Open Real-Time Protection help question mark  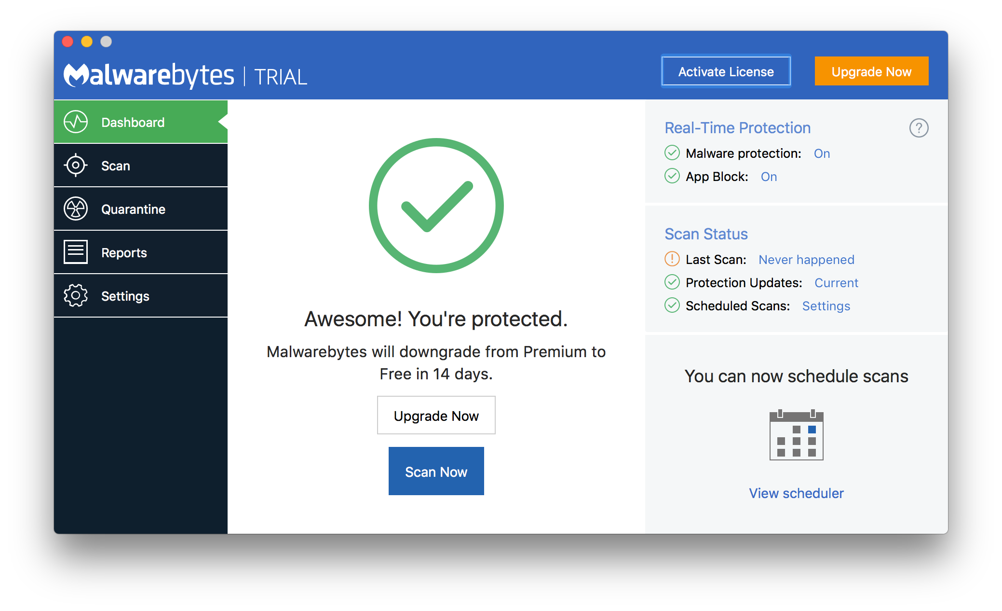[x=919, y=128]
